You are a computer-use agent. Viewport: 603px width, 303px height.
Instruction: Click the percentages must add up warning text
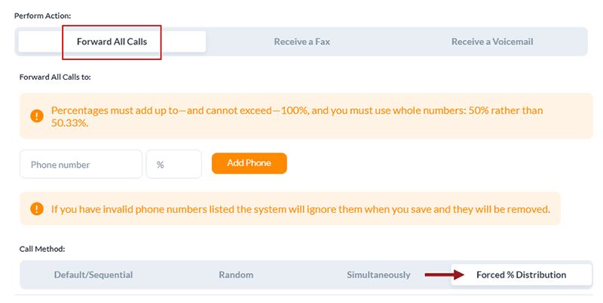click(x=297, y=117)
